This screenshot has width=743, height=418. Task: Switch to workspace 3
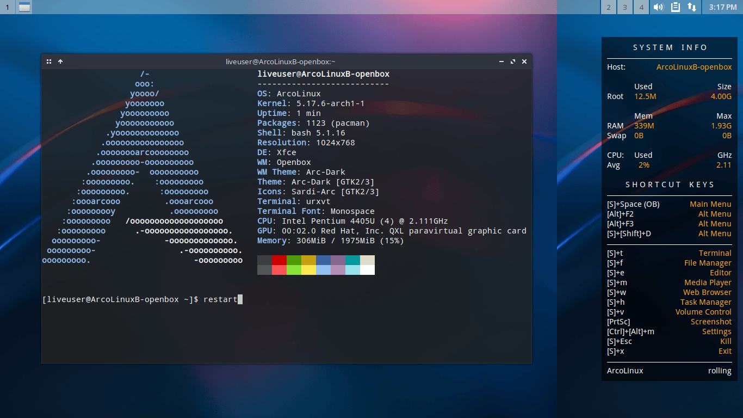click(x=624, y=7)
